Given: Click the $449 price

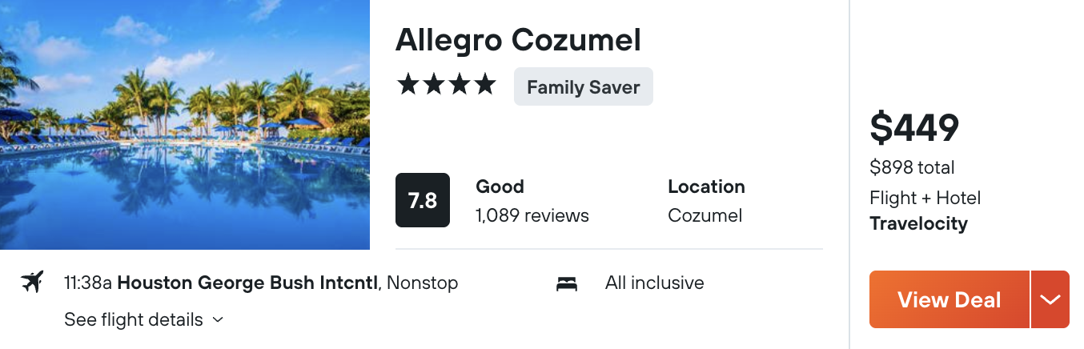Looking at the screenshot, I should point(914,128).
